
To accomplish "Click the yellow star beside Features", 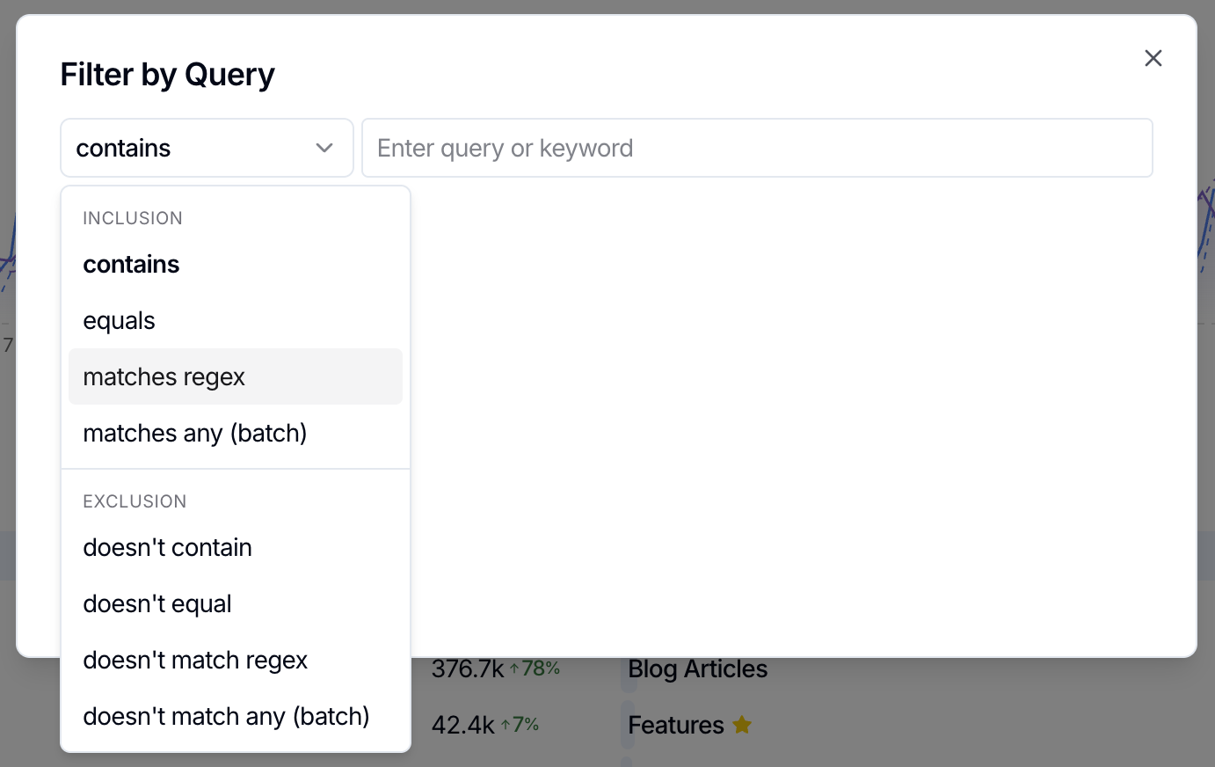I will (x=742, y=725).
